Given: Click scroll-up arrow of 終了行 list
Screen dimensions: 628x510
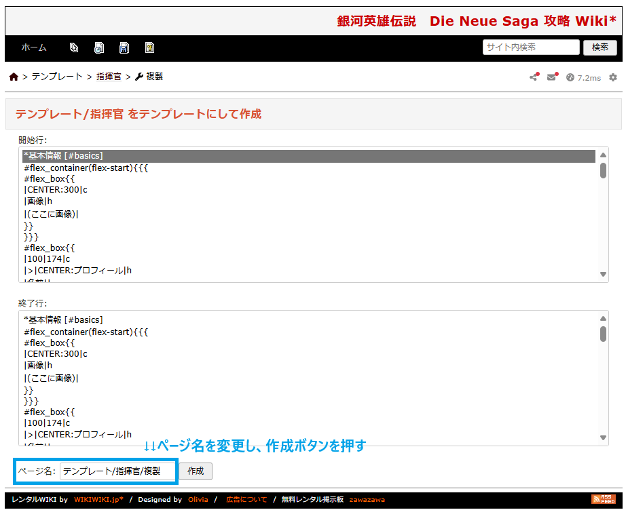Looking at the screenshot, I should (603, 319).
